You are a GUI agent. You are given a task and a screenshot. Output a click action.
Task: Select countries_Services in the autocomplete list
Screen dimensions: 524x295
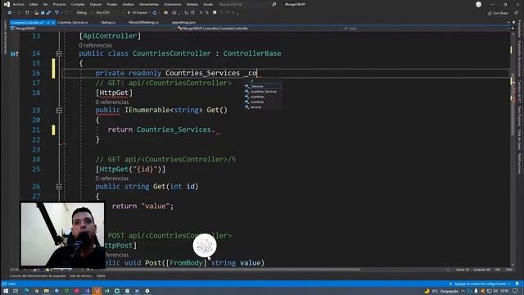(x=264, y=92)
